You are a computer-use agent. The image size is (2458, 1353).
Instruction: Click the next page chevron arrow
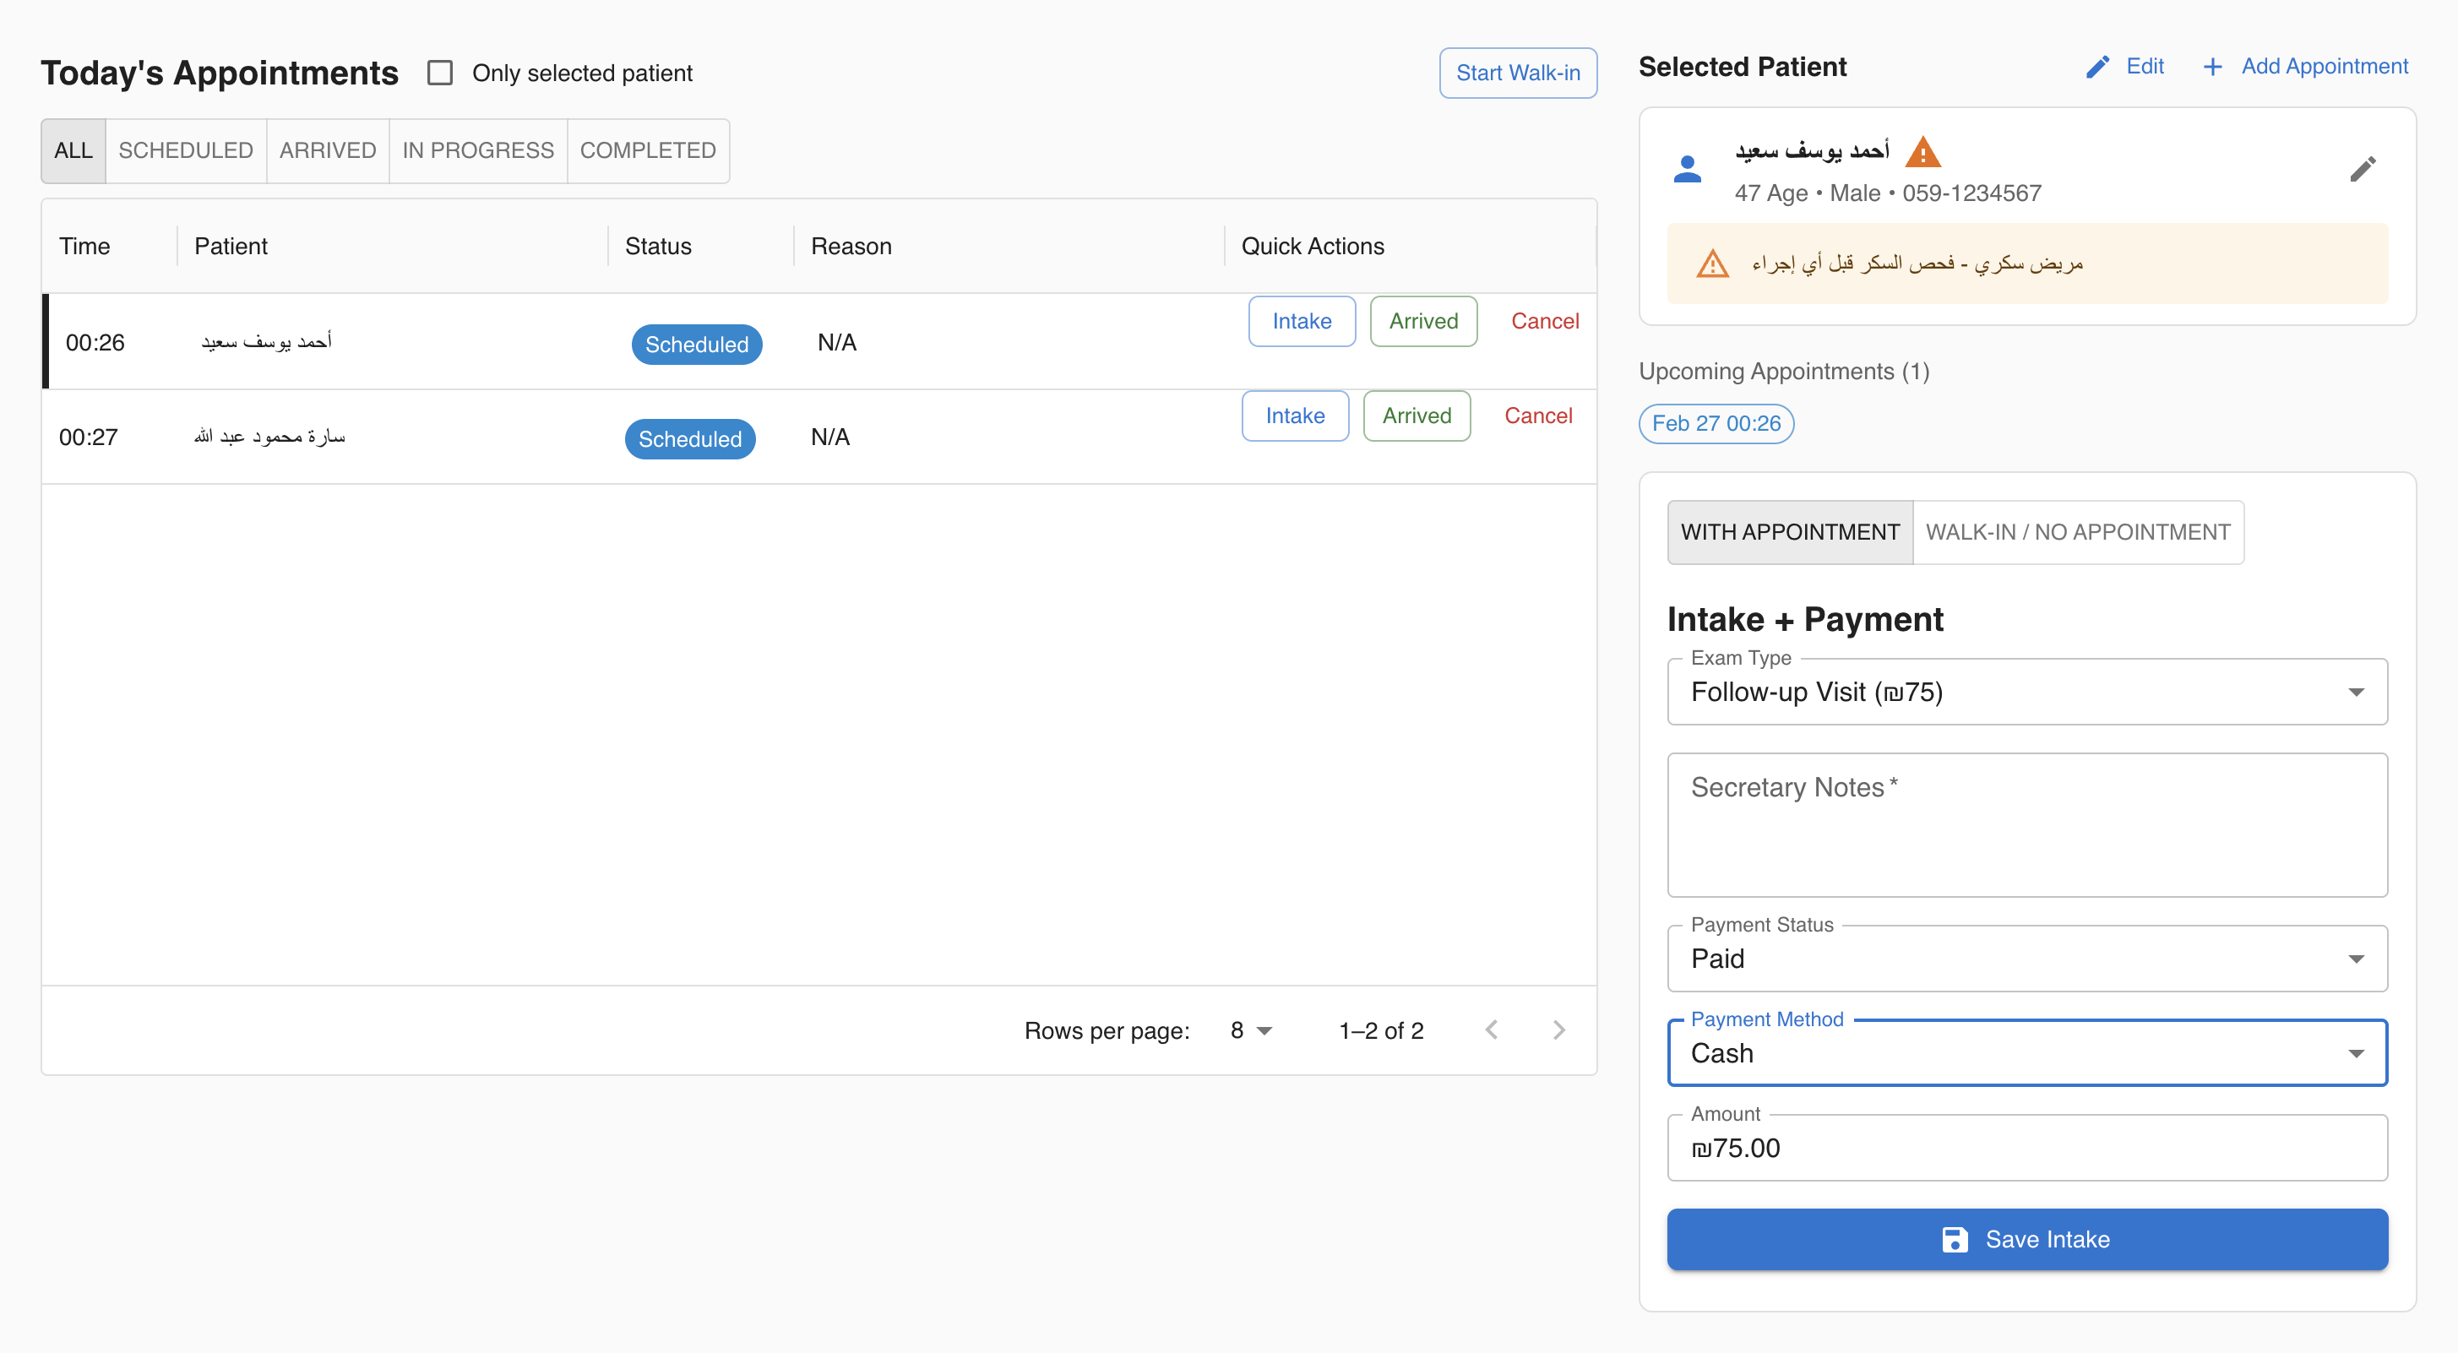1559,1030
